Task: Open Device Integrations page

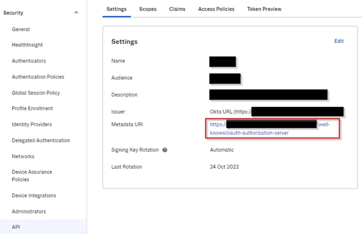Action: (x=34, y=196)
